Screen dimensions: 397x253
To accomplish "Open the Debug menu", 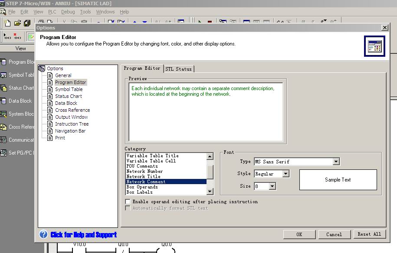I will (68, 12).
